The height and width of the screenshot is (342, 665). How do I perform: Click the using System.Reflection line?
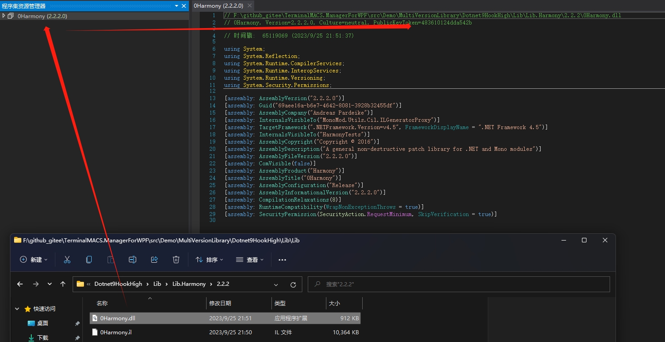[x=262, y=56]
